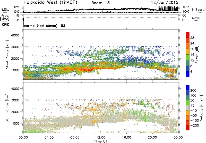Viewport: 206px width, 143px height.
Task: Click the 'CPID' row label
Action: [6, 25]
